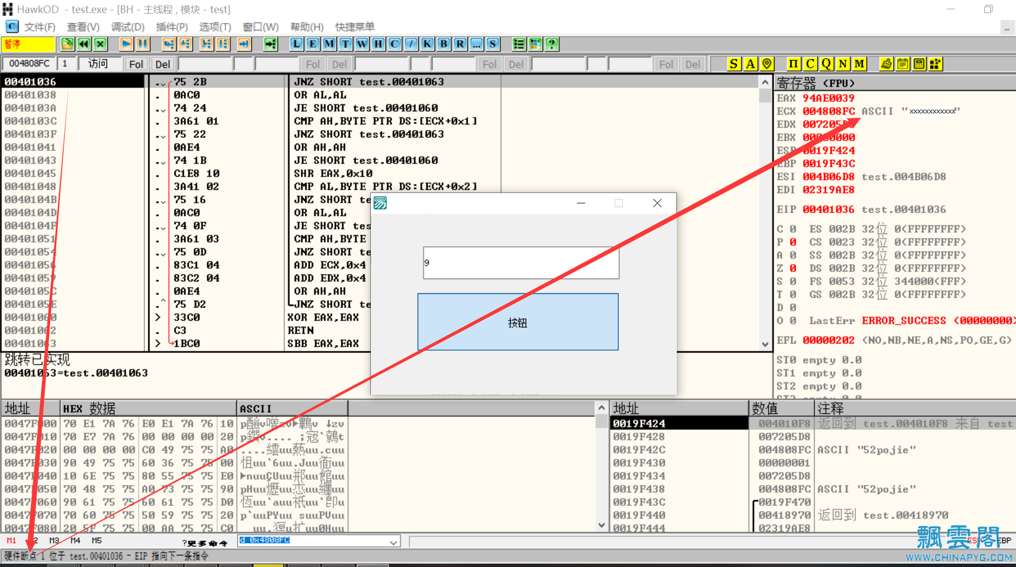Click the orange Pause program icon
1016x567 pixels.
point(143,44)
